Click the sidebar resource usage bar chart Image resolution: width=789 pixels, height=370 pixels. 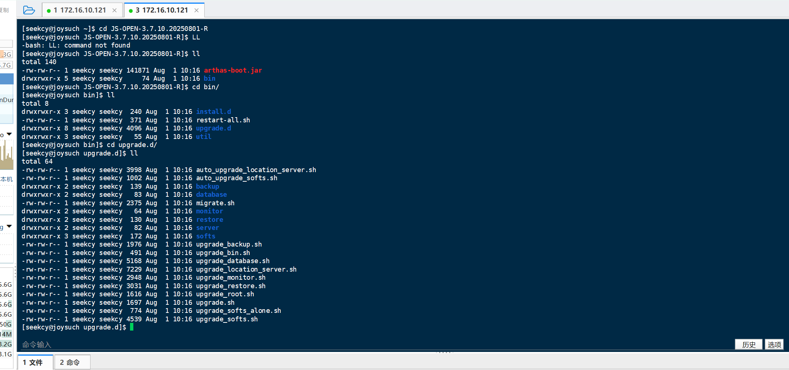(x=7, y=155)
